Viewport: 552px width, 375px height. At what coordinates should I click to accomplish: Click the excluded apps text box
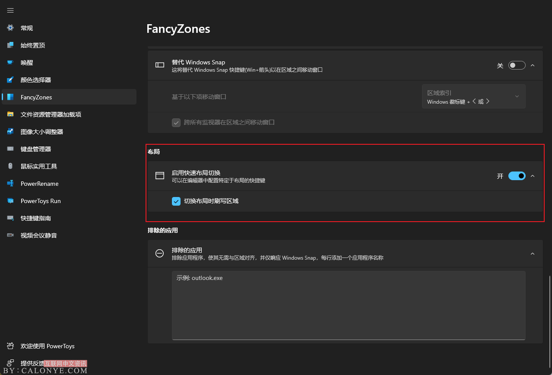pyautogui.click(x=349, y=305)
